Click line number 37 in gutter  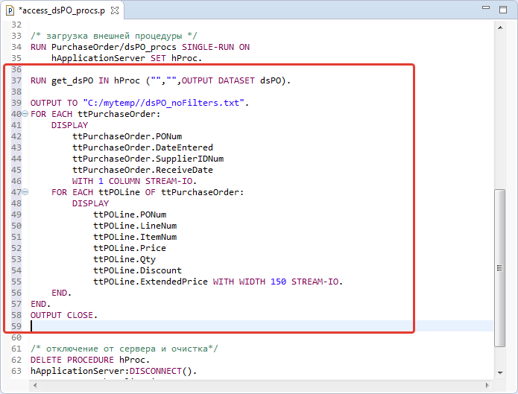pyautogui.click(x=16, y=80)
